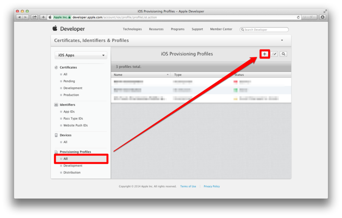Viewport: 342px width, 218px height.
Task: Reload the page with refresh icon
Action: click(x=298, y=17)
